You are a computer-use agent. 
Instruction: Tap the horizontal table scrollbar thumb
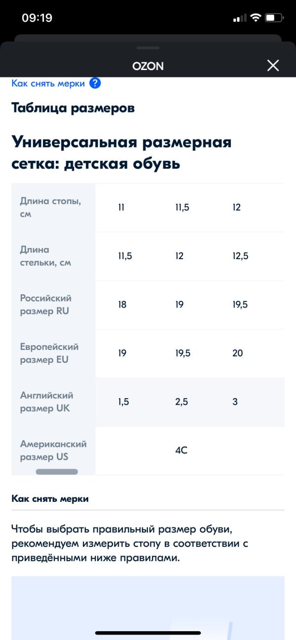[x=57, y=472]
